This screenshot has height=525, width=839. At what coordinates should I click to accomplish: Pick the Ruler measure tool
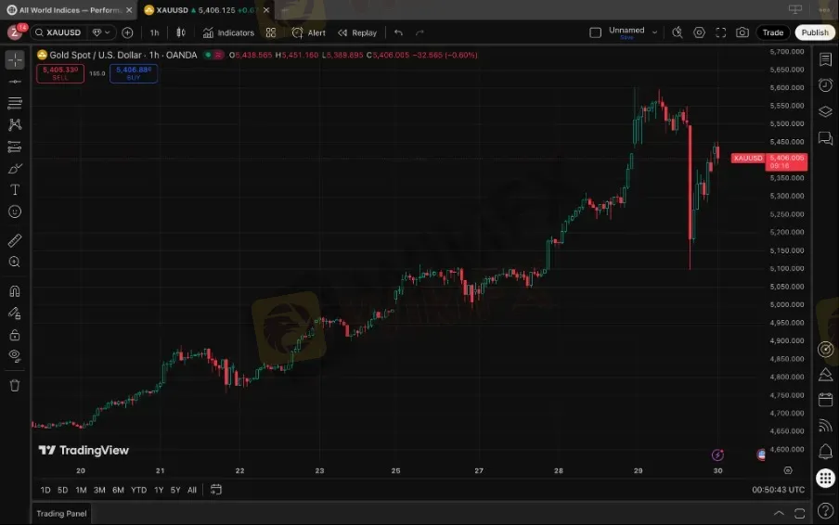15,240
